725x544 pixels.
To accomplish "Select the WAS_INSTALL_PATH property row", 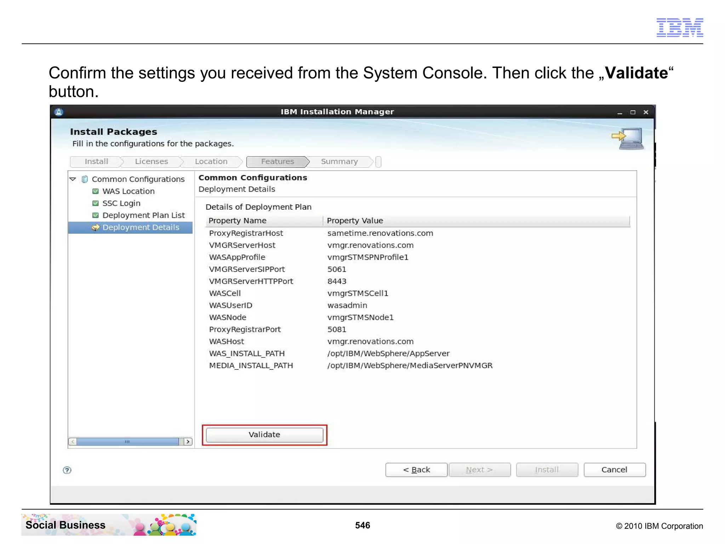I will point(418,354).
